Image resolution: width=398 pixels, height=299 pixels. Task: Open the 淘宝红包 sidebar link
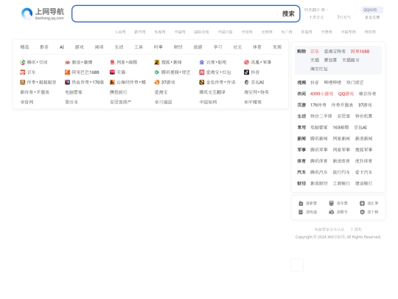click(x=319, y=69)
